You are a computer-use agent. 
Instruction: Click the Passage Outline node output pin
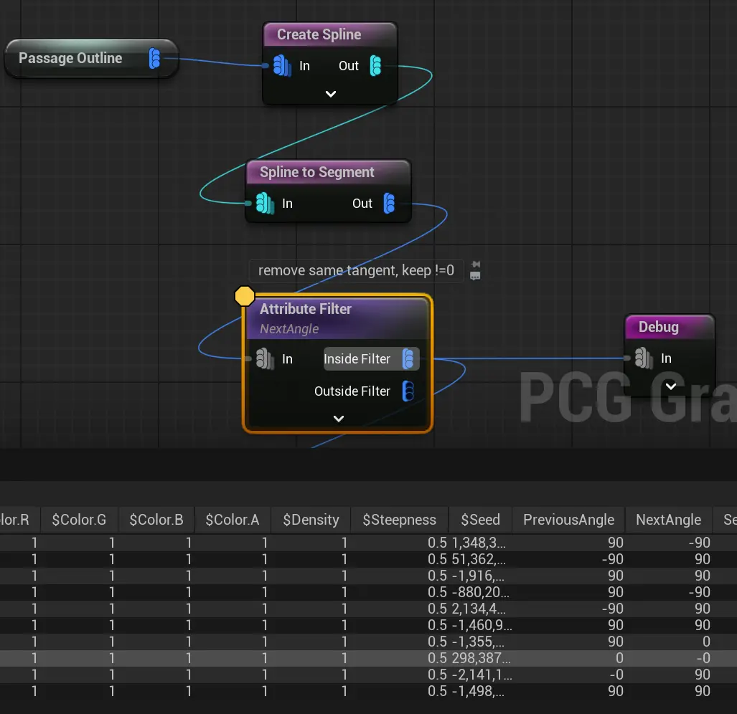(154, 59)
